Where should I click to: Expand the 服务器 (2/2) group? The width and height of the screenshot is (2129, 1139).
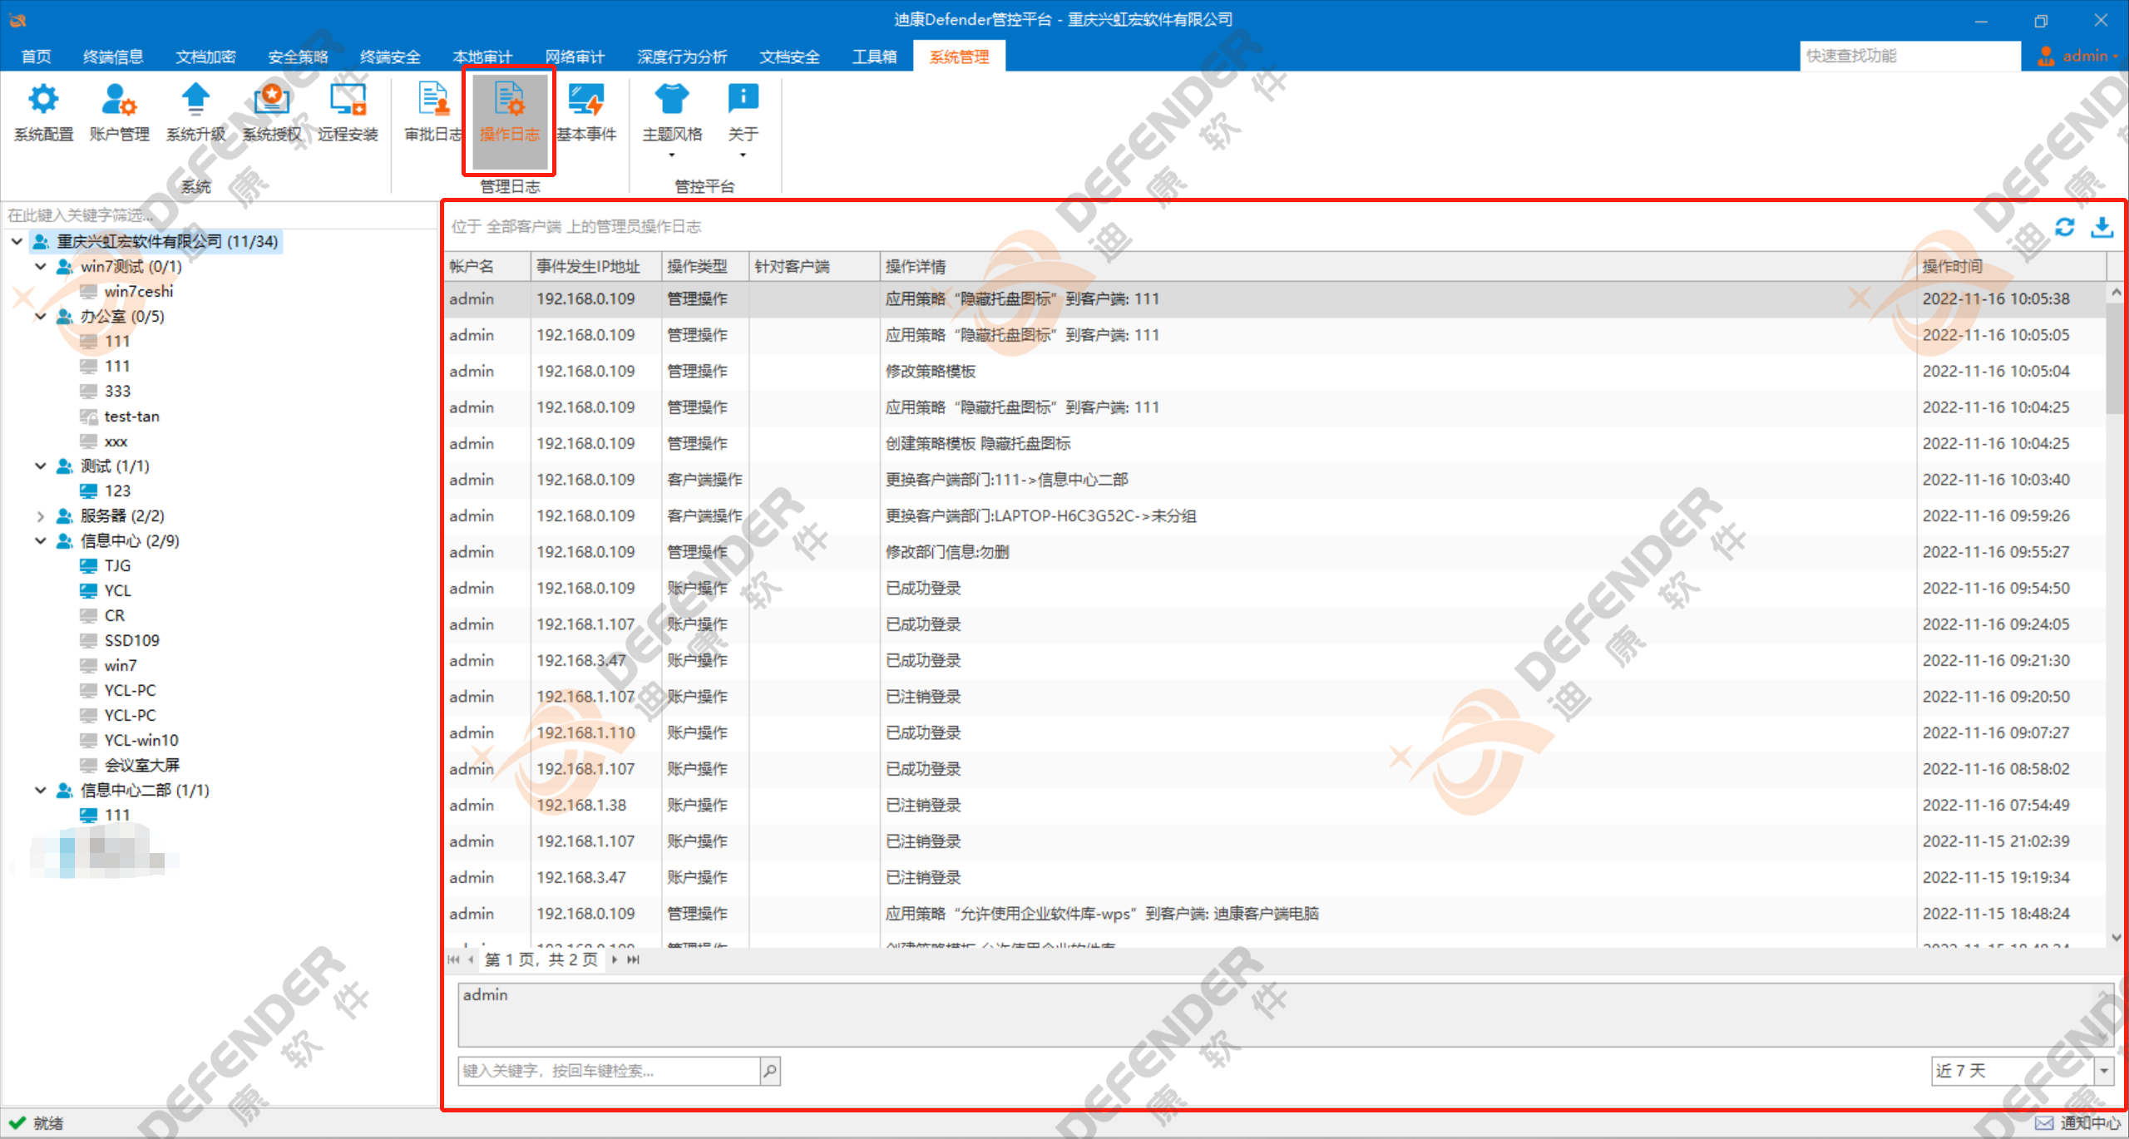pos(40,515)
